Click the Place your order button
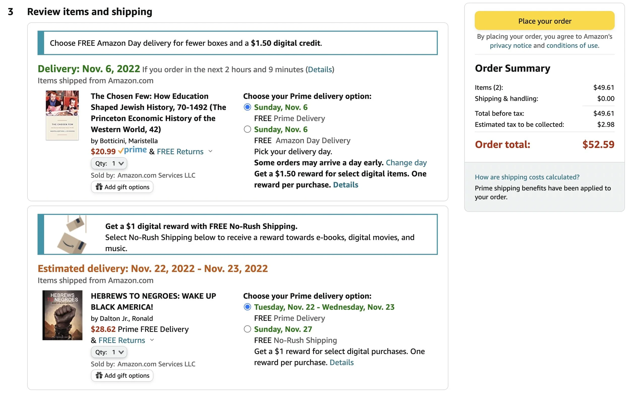The image size is (630, 395). click(545, 21)
